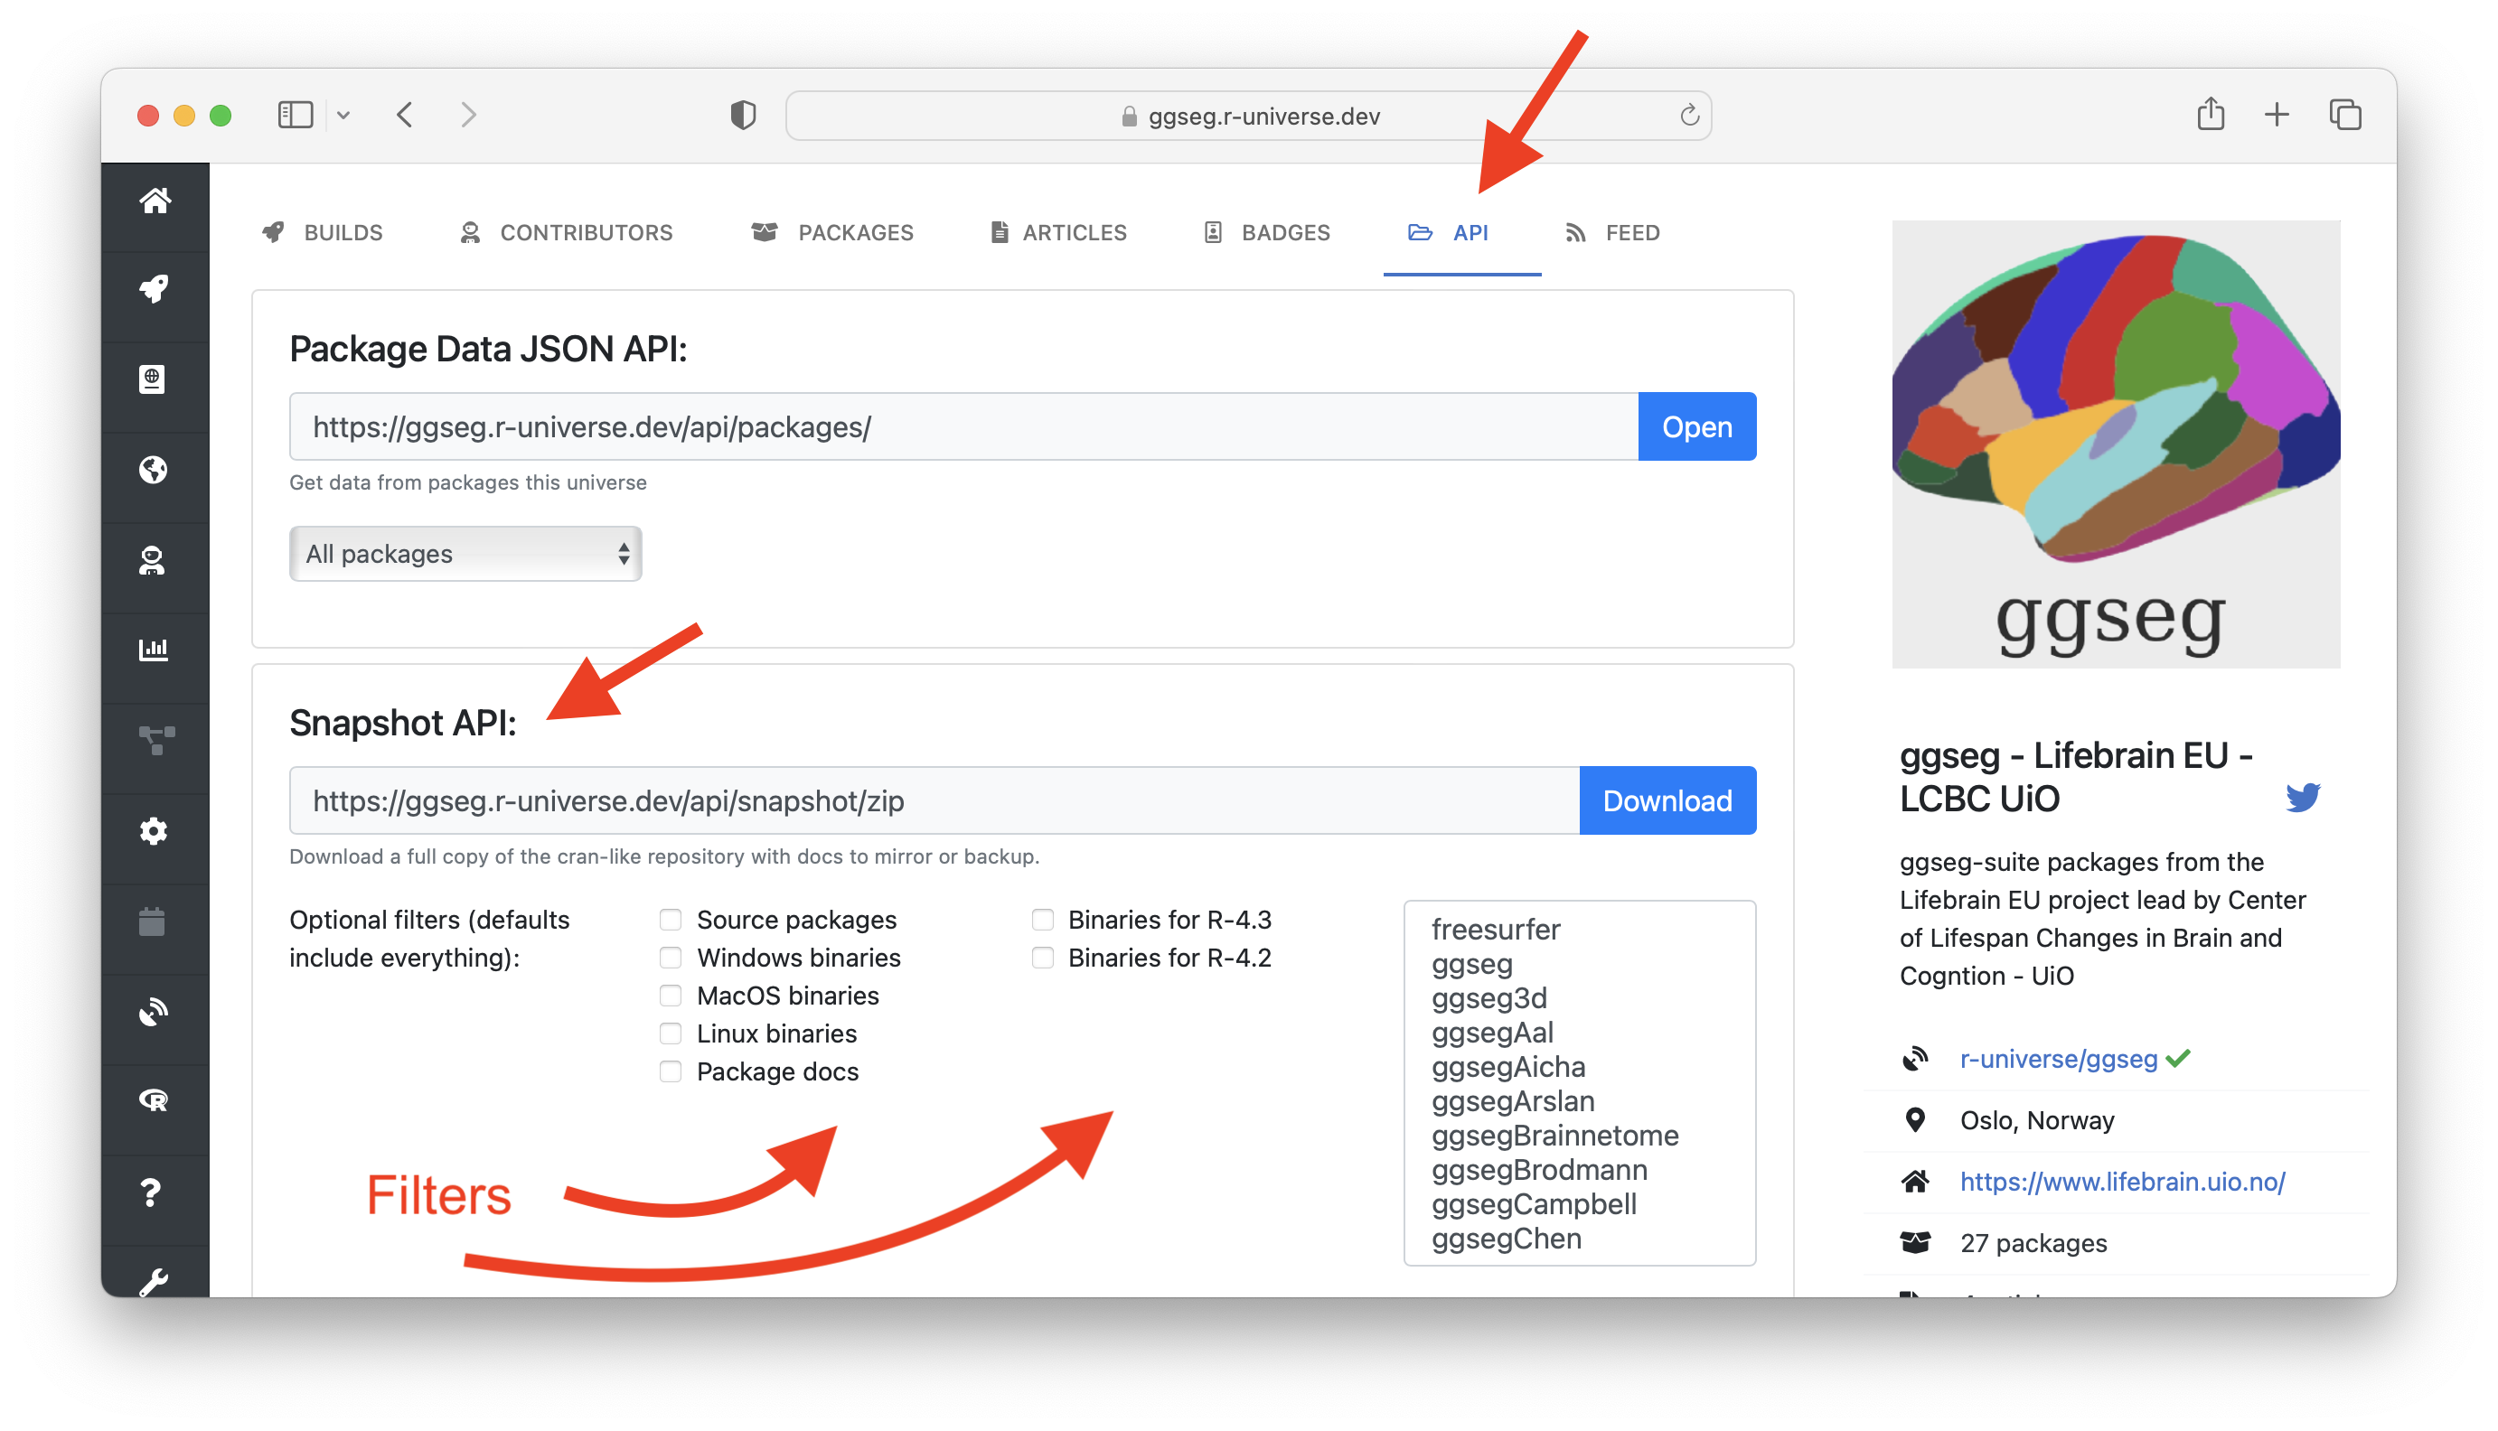Open the https://www.lifebrain.uio.no/ link
Screen dimensions: 2498x1431
click(2122, 1182)
